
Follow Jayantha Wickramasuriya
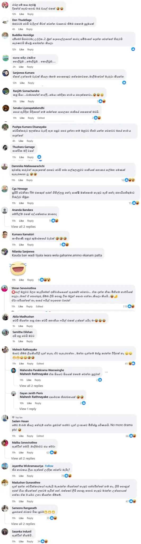click(x=49, y=466)
